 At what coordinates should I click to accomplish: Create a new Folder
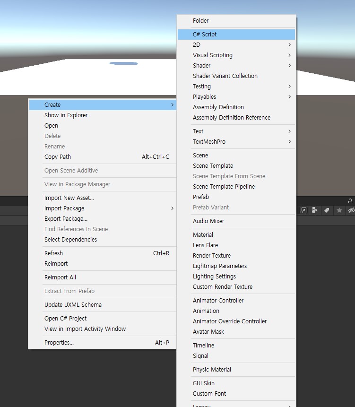tap(236, 21)
